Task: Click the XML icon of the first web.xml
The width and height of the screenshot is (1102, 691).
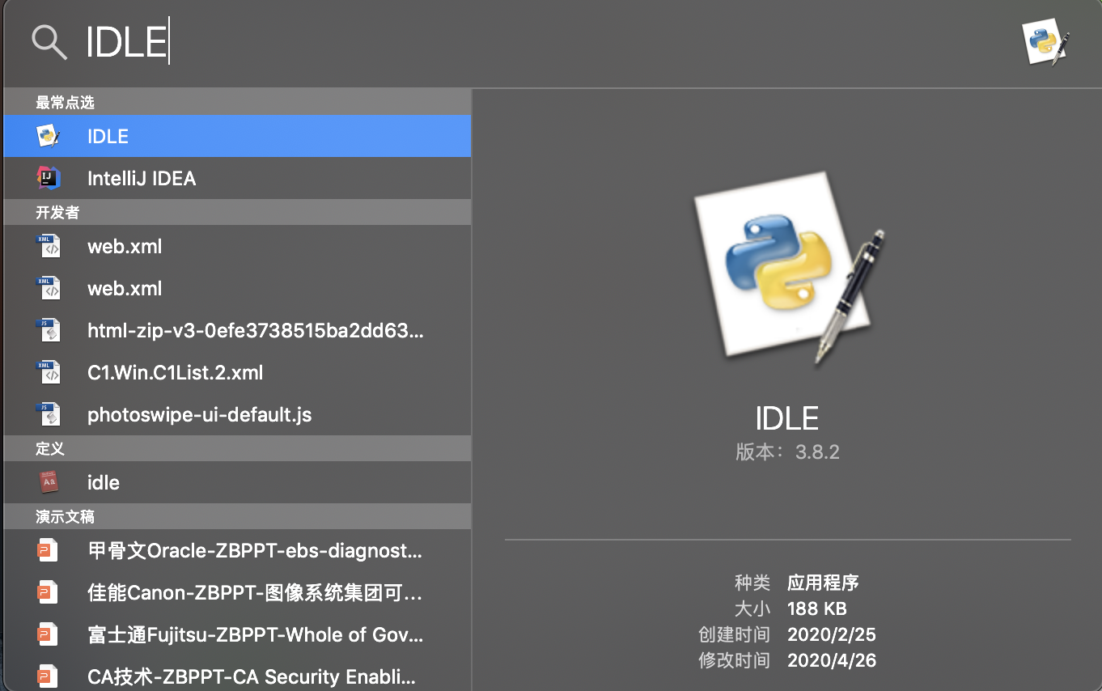Action: pos(49,246)
